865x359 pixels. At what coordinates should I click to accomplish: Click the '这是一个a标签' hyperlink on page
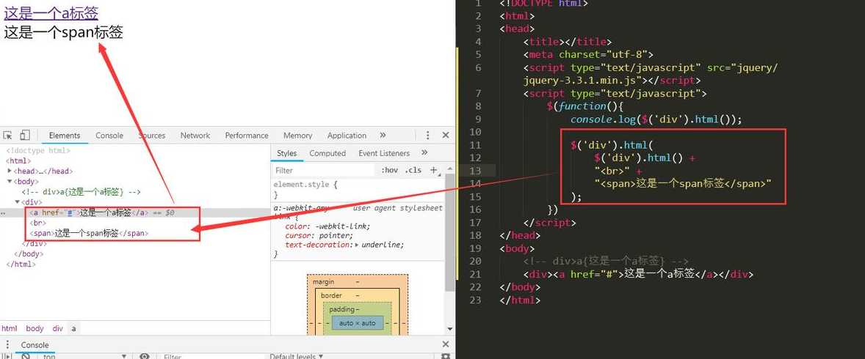51,14
